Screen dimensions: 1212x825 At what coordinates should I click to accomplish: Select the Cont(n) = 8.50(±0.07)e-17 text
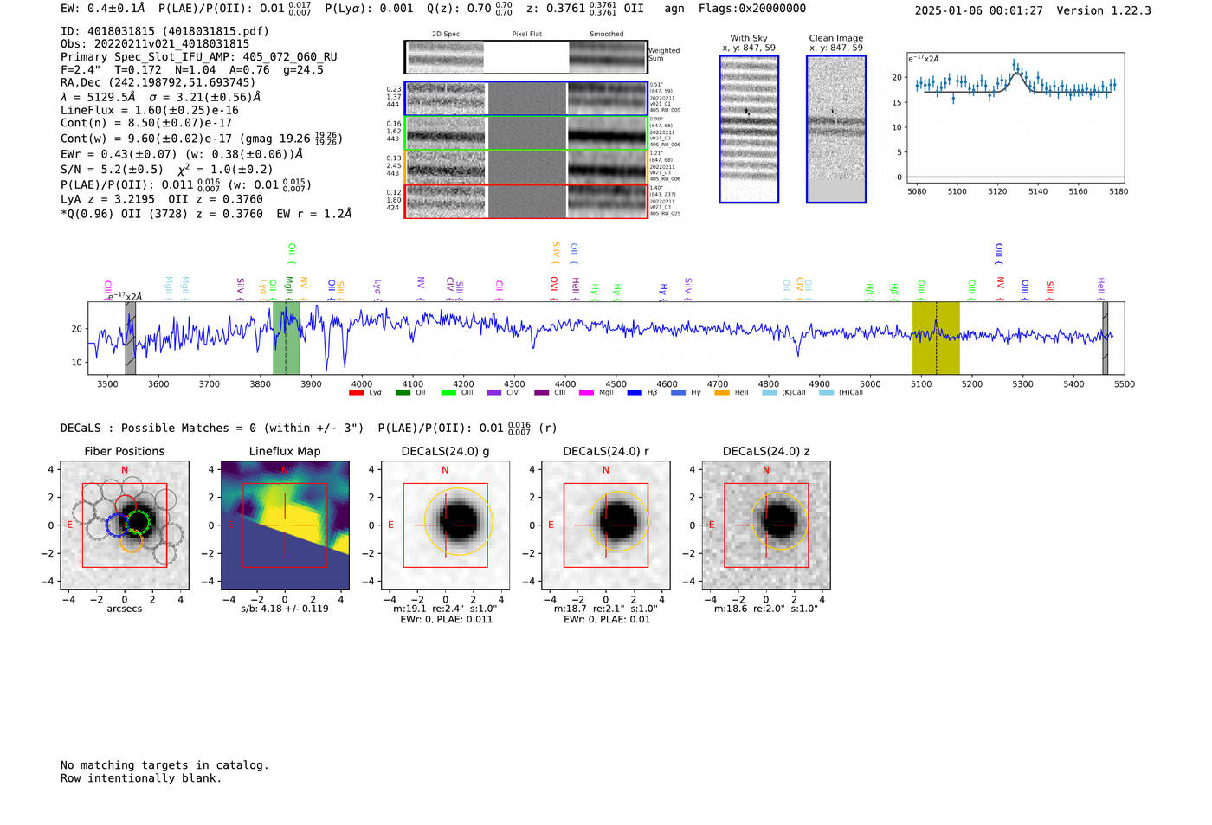(146, 124)
